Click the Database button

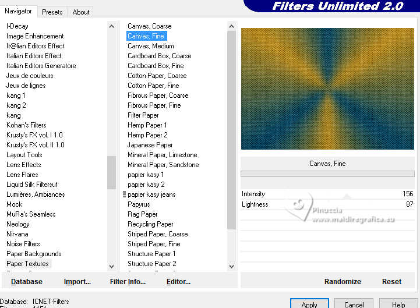[27, 281]
